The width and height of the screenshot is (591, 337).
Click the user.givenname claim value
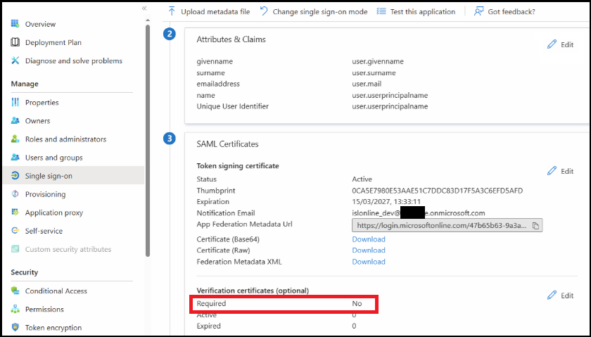[x=378, y=61]
